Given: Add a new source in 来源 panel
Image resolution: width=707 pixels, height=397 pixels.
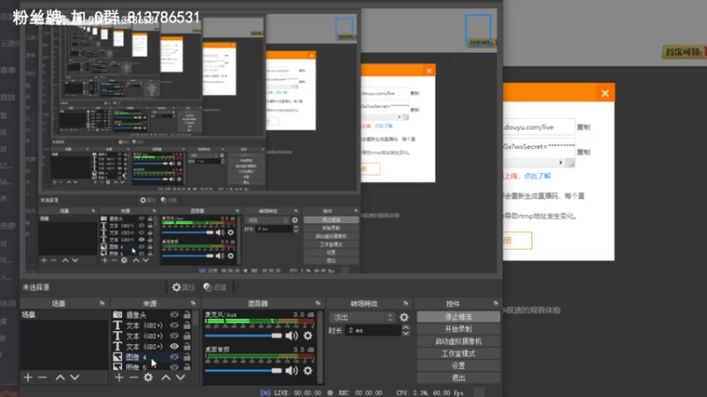Looking at the screenshot, I should [119, 378].
